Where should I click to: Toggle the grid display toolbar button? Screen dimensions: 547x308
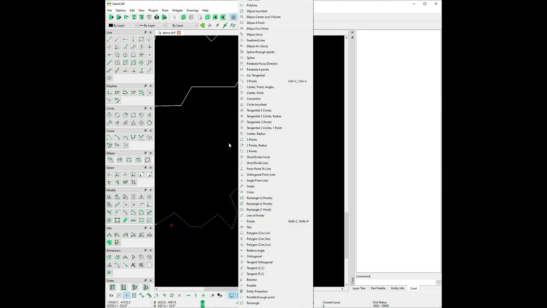233,17
